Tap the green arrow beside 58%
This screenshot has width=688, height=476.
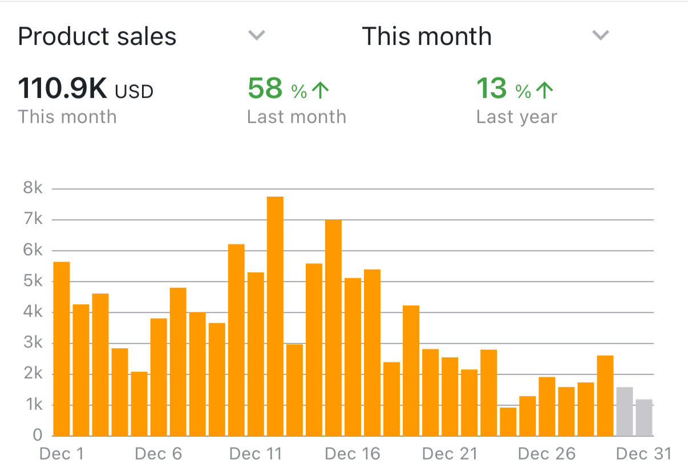pyautogui.click(x=321, y=90)
